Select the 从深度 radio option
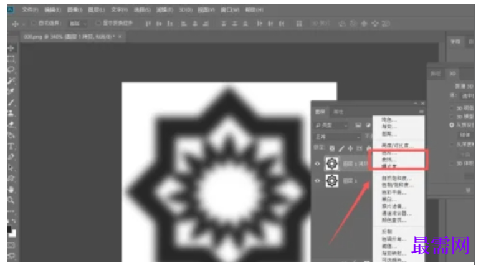 (452, 144)
